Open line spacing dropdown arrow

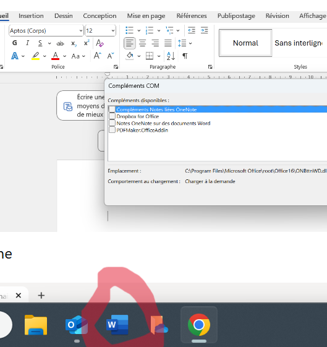click(x=190, y=43)
